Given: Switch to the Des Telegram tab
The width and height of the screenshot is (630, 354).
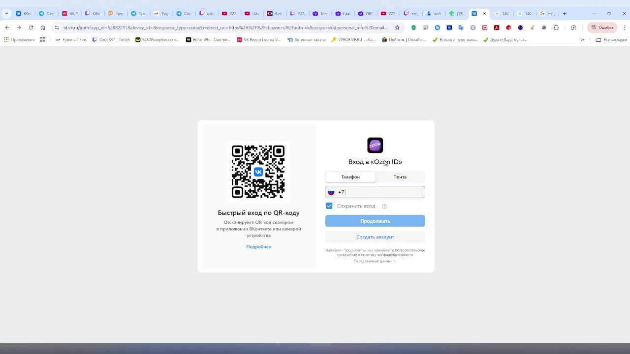Looking at the screenshot, I should coord(46,13).
